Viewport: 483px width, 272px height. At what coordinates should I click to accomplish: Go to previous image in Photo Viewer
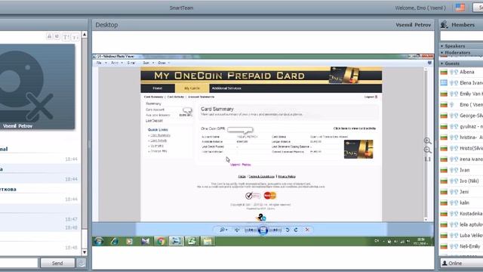pyautogui.click(x=251, y=230)
